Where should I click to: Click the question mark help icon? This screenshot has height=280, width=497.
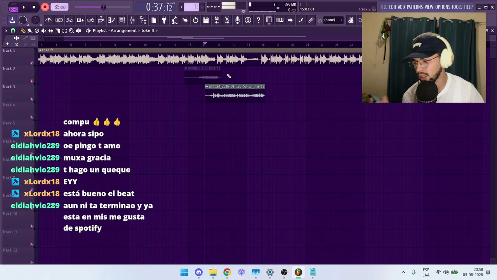click(x=259, y=20)
